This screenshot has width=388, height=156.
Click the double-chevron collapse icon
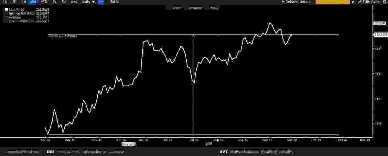pyautogui.click(x=353, y=2)
